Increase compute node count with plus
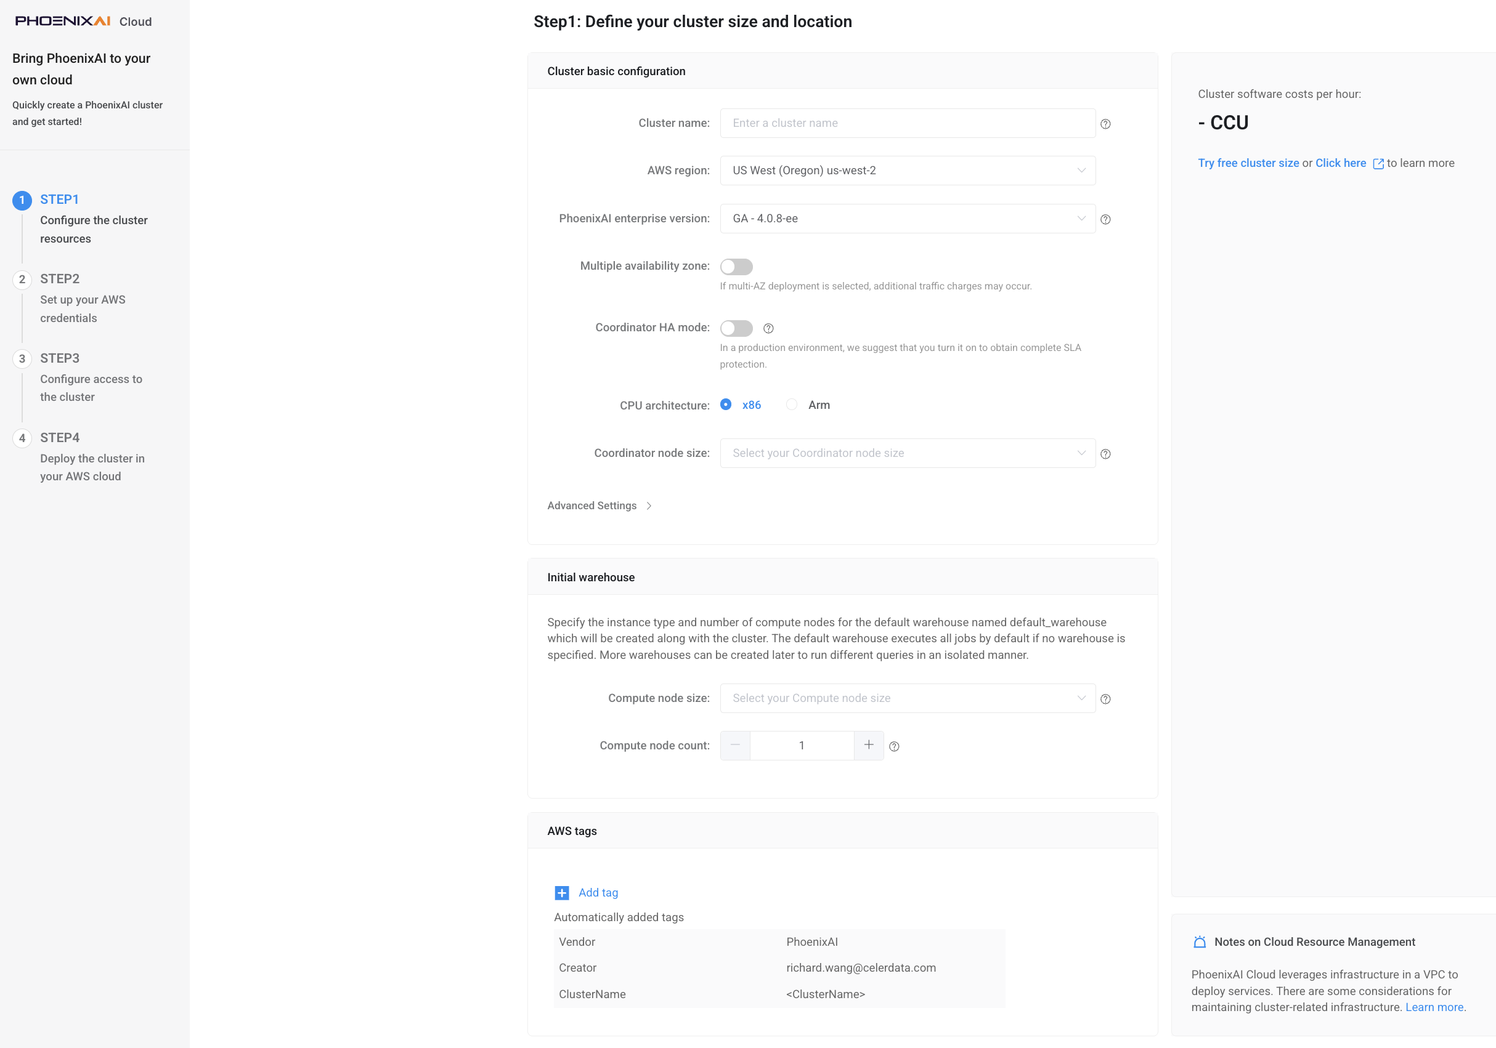The width and height of the screenshot is (1496, 1048). [869, 745]
